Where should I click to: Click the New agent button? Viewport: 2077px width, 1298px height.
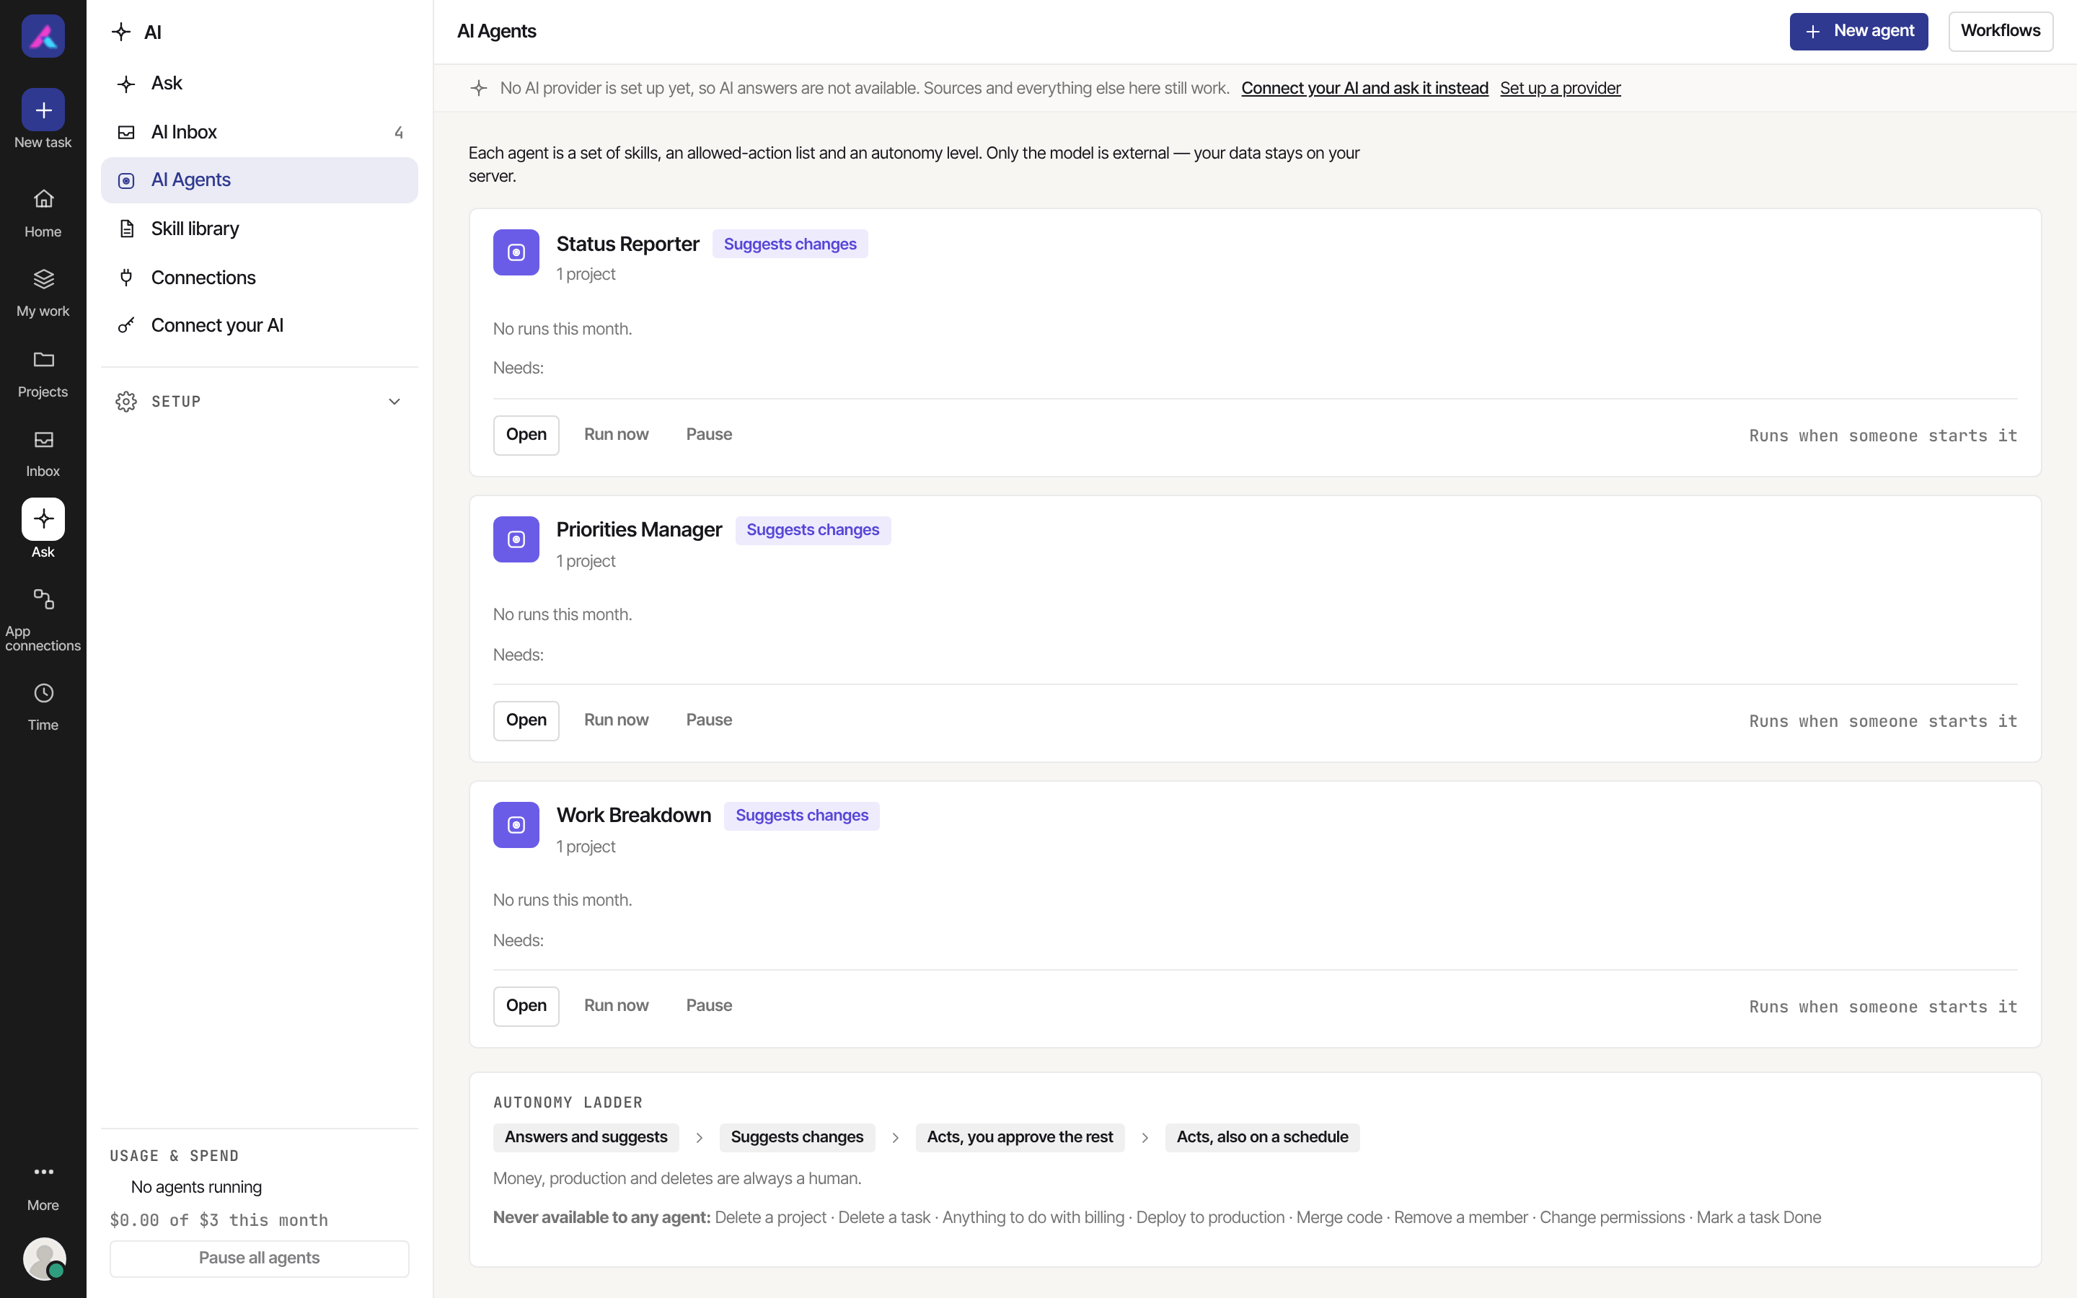click(1858, 32)
